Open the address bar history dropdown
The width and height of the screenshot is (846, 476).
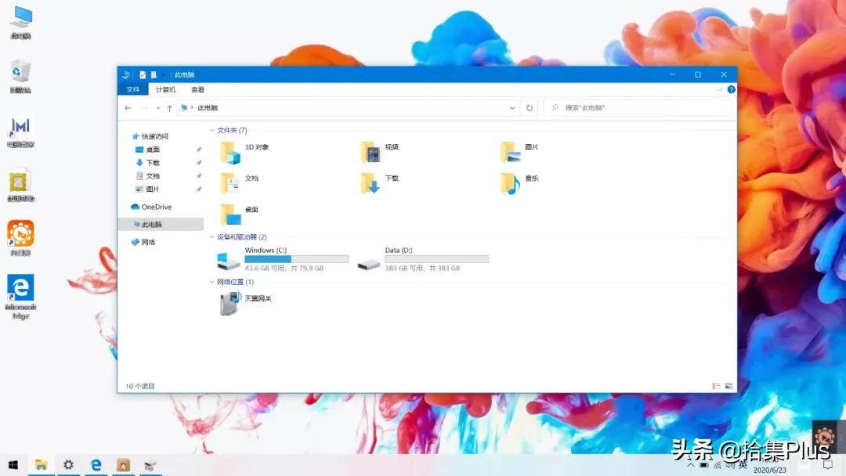[x=512, y=107]
